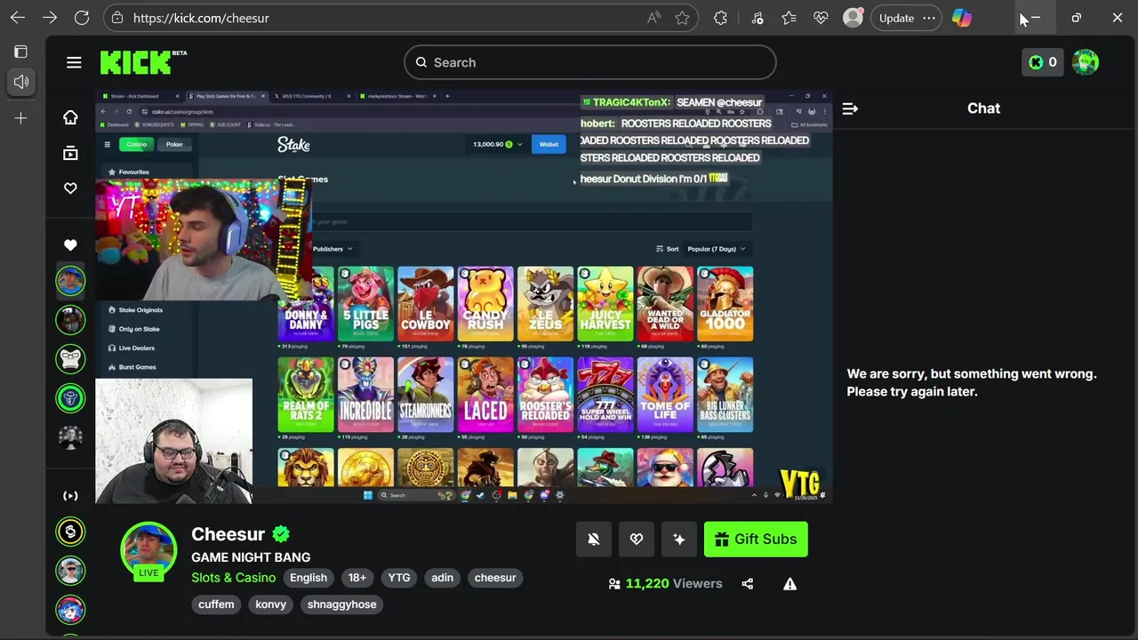Reload the page
The height and width of the screenshot is (640, 1138).
pyautogui.click(x=82, y=18)
